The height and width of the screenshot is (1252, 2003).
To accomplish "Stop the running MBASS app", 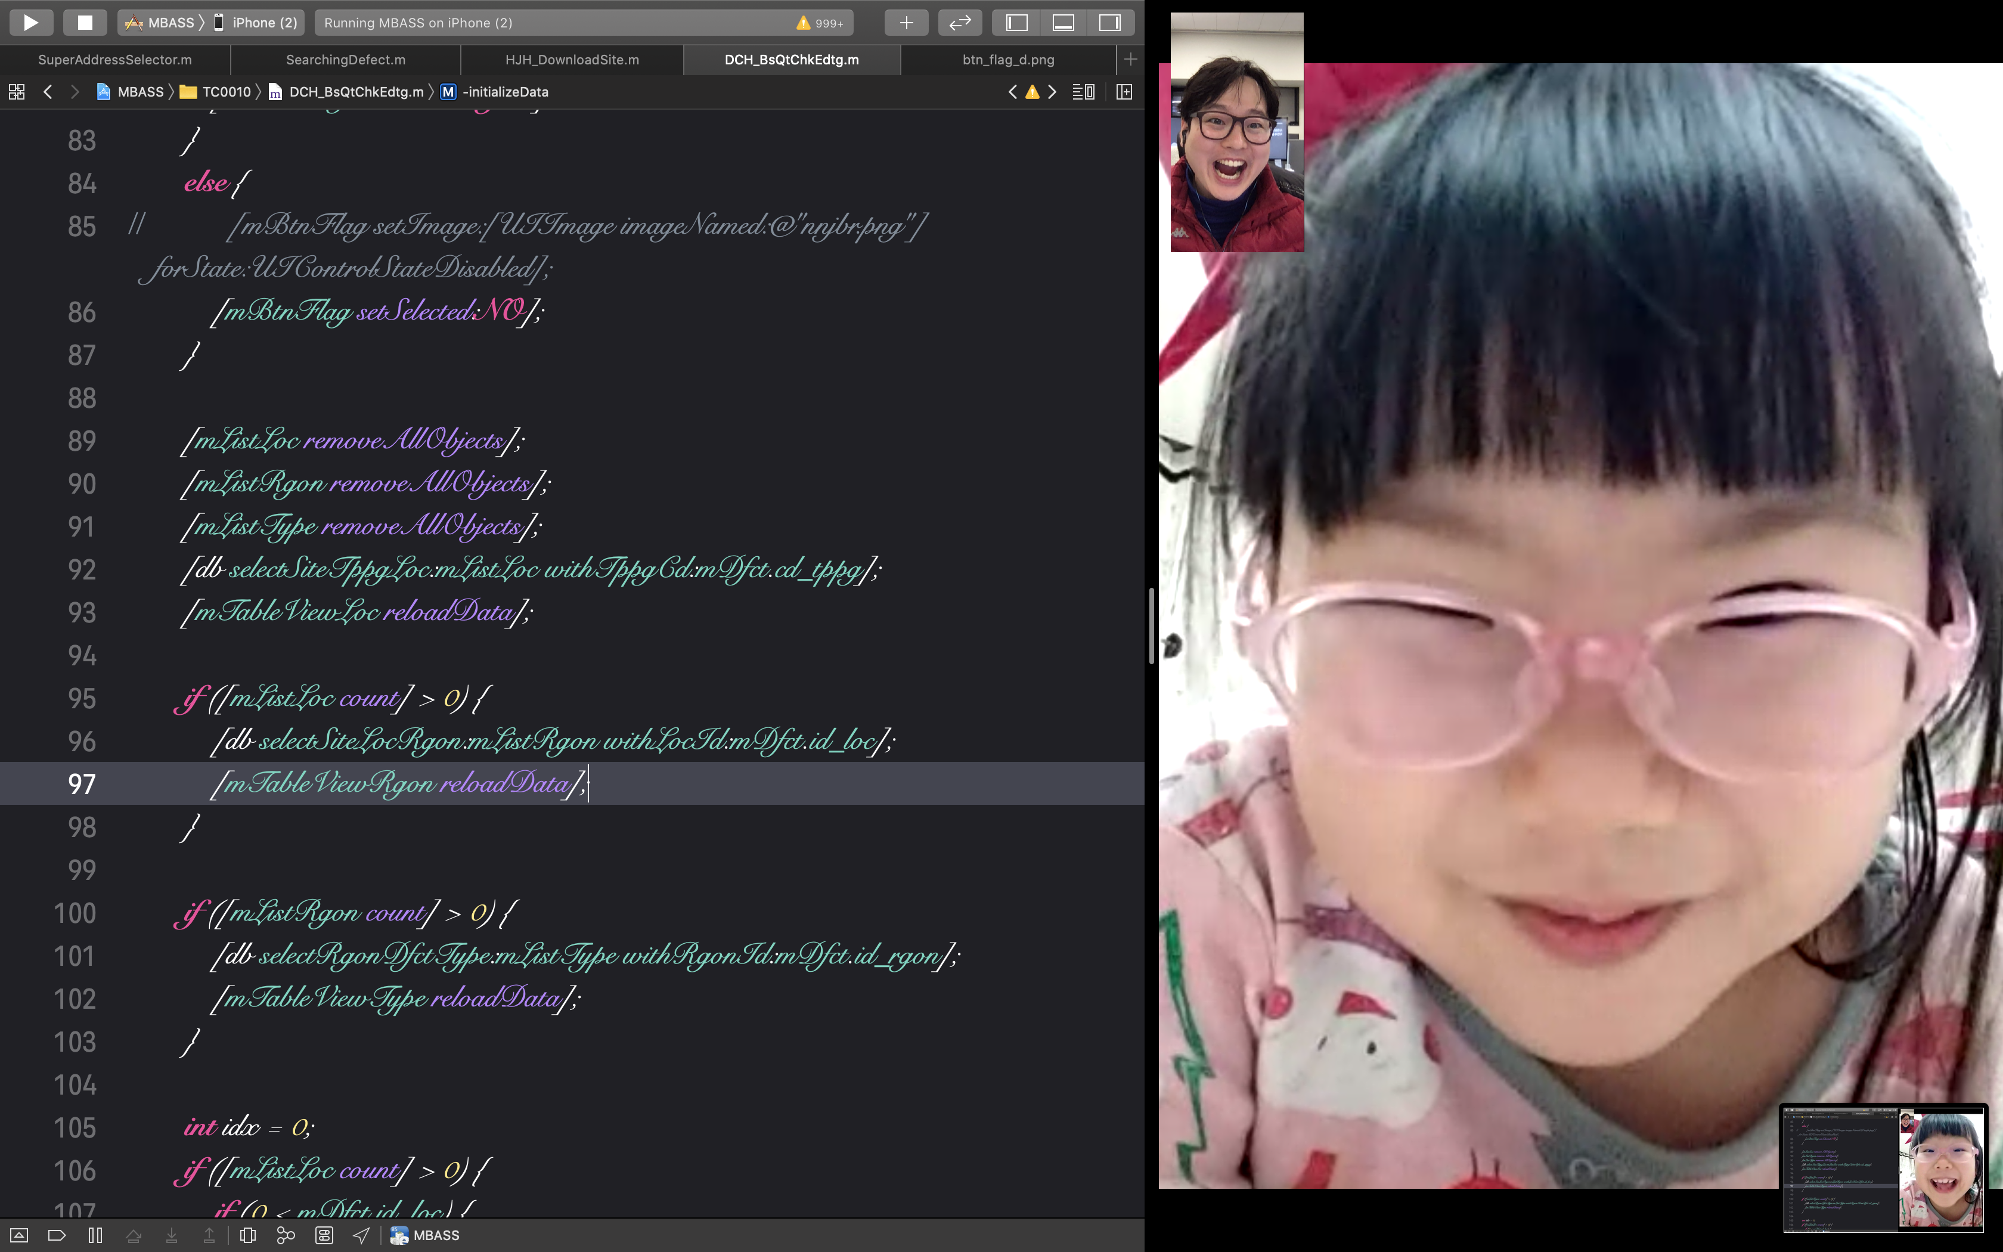I will pyautogui.click(x=85, y=23).
